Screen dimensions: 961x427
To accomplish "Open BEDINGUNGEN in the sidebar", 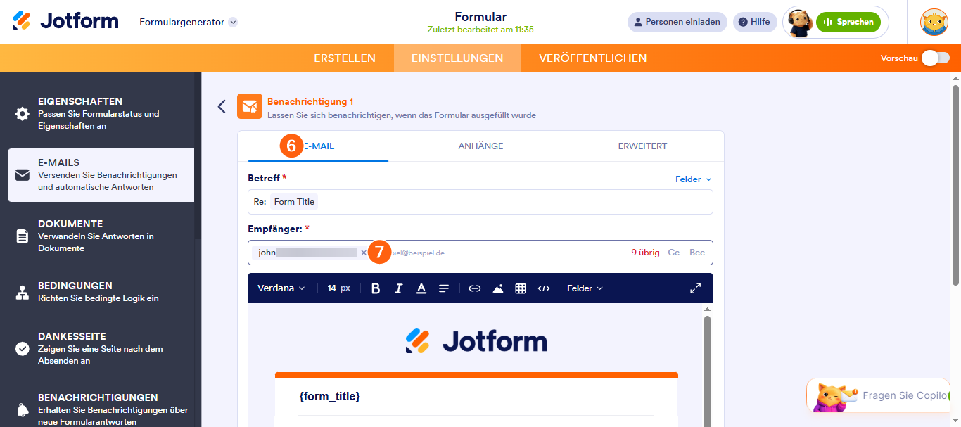I will click(x=101, y=291).
